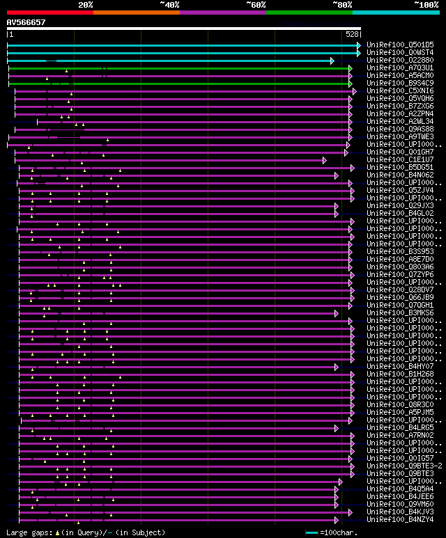This screenshot has height=538, width=446.
Task: Click the arrowhead ending the UniRef100_Q0IG57 alignment
Action: pos(351,459)
